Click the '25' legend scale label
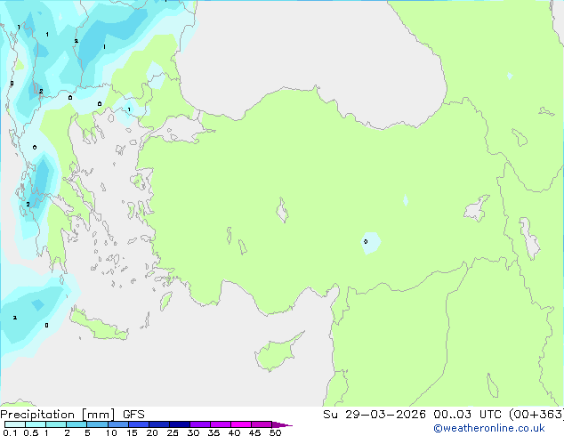Image resolution: width=564 pixels, height=436 pixels. click(173, 432)
